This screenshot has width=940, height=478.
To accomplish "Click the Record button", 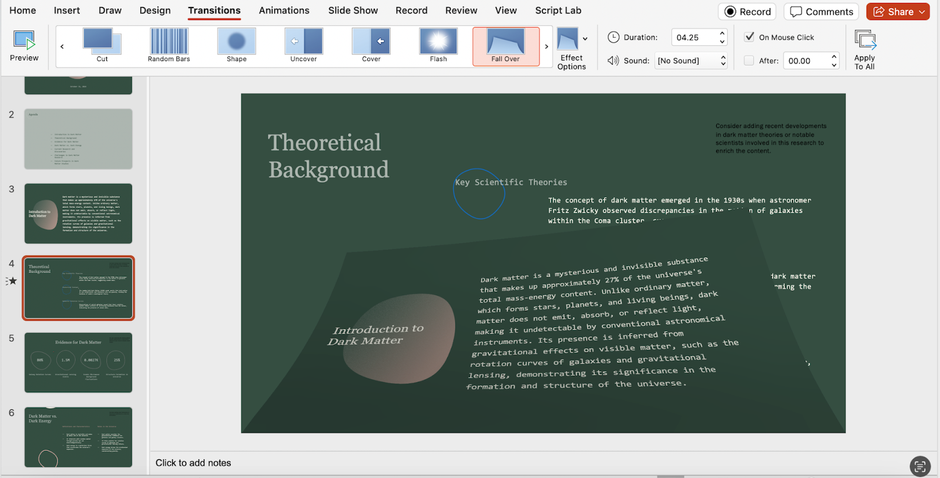I will (x=747, y=12).
